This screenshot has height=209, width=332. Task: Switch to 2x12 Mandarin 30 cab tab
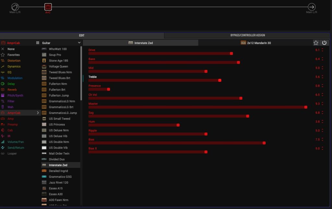(x=255, y=43)
